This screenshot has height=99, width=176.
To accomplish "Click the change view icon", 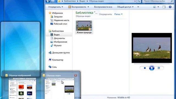I will coord(155,7).
